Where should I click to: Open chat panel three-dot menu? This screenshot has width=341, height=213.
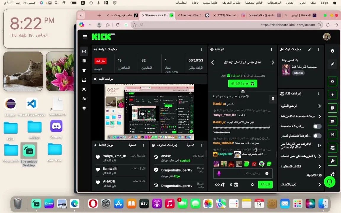point(272,49)
